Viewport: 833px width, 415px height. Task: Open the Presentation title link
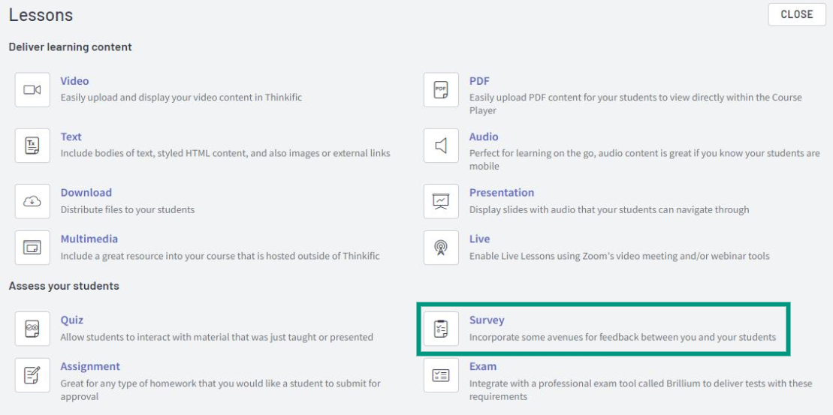502,192
